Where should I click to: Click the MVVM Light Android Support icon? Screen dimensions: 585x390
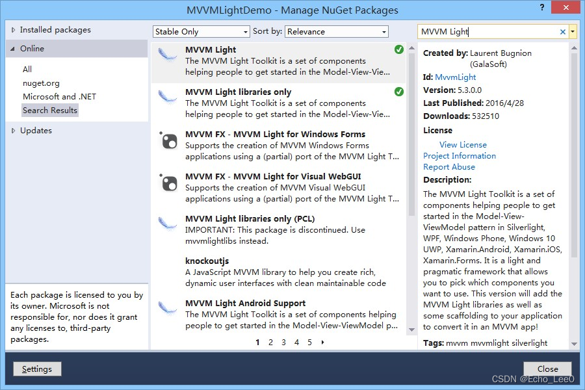tap(167, 309)
